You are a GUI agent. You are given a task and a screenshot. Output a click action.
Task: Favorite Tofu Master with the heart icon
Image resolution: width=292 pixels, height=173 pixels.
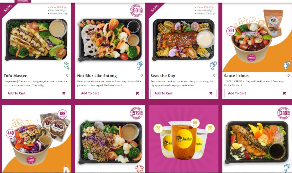point(68,75)
